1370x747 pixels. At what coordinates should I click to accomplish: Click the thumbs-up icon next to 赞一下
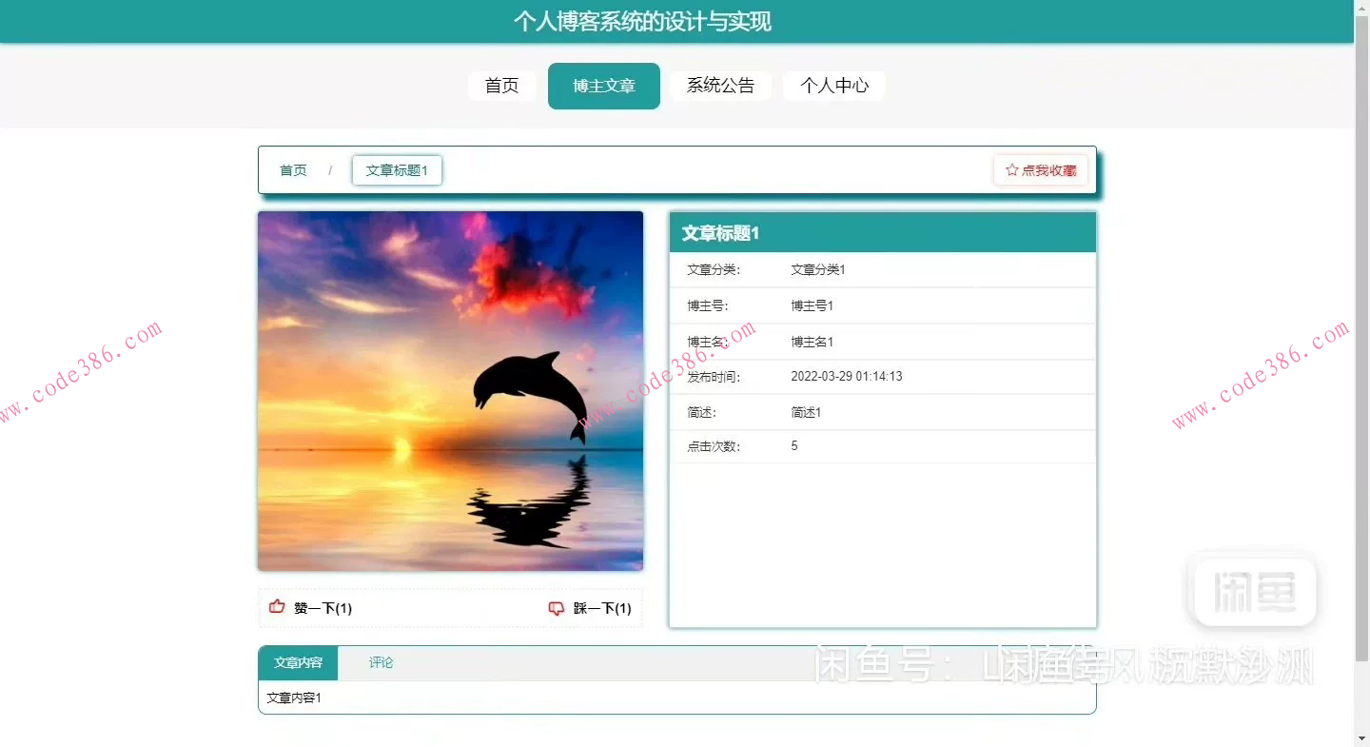276,606
